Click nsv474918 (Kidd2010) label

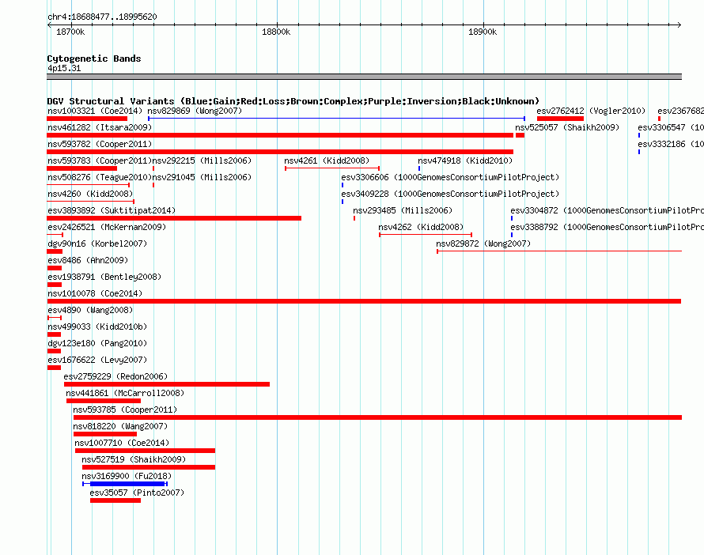465,160
